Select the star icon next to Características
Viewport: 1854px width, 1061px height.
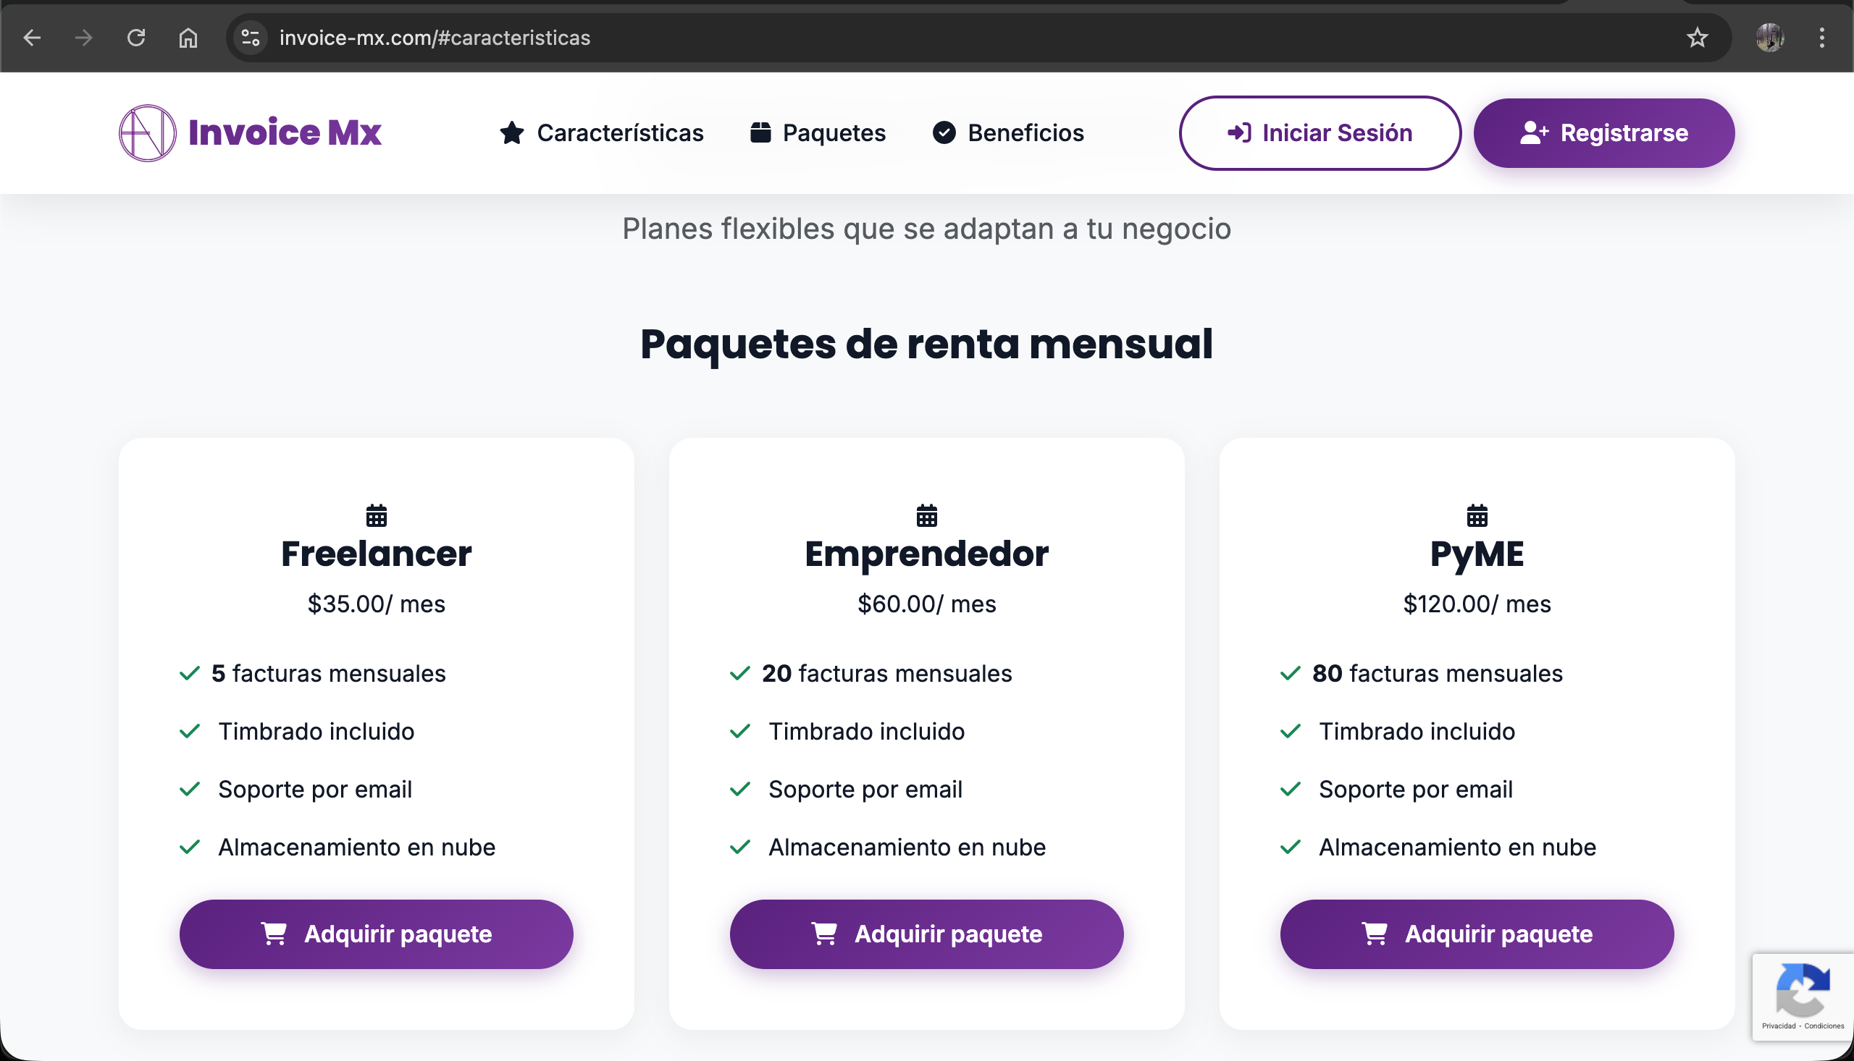click(512, 132)
